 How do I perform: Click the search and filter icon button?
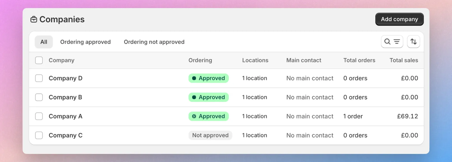coord(392,42)
